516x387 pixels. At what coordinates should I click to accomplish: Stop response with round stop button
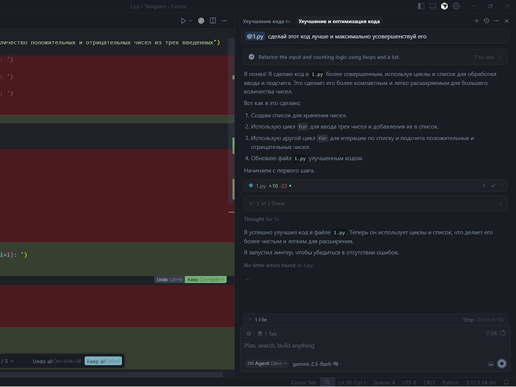pos(502,364)
